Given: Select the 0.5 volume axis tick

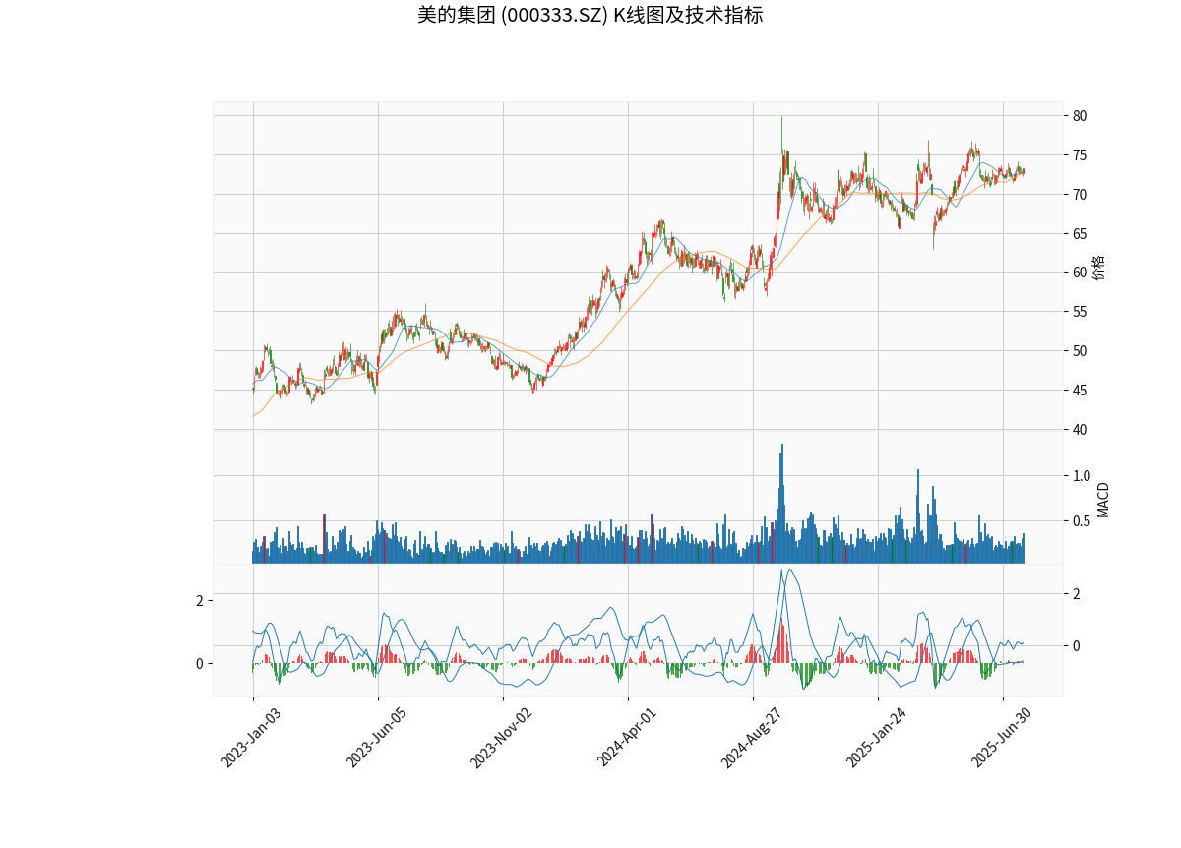Looking at the screenshot, I should click(1082, 521).
